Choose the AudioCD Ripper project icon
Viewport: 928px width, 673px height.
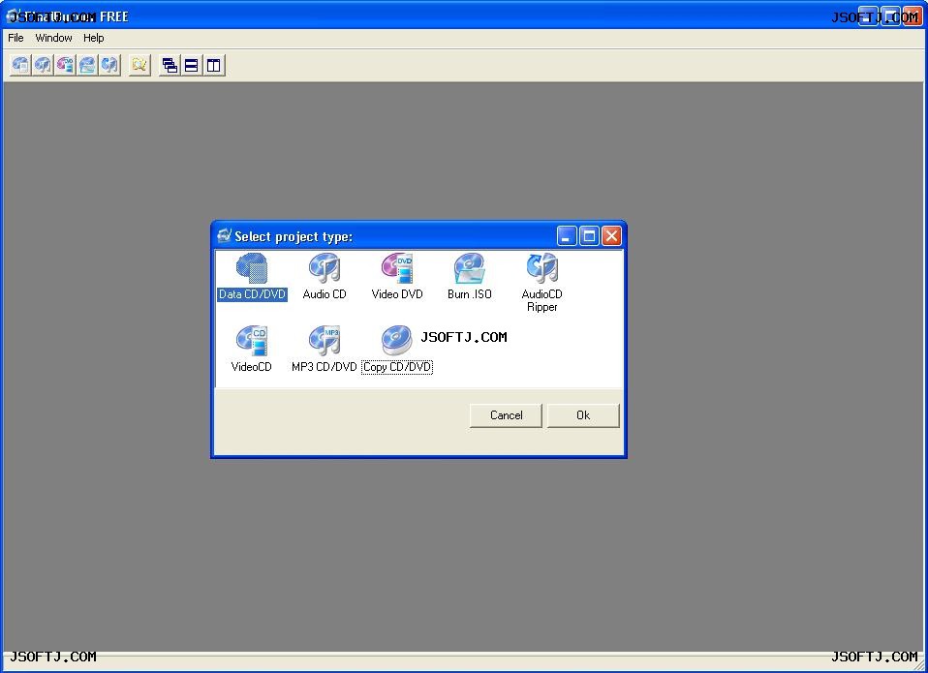(x=542, y=269)
